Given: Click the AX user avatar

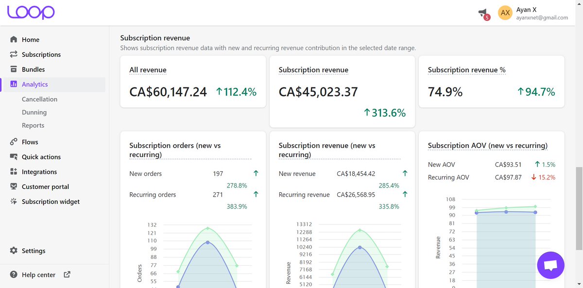Looking at the screenshot, I should pos(505,13).
